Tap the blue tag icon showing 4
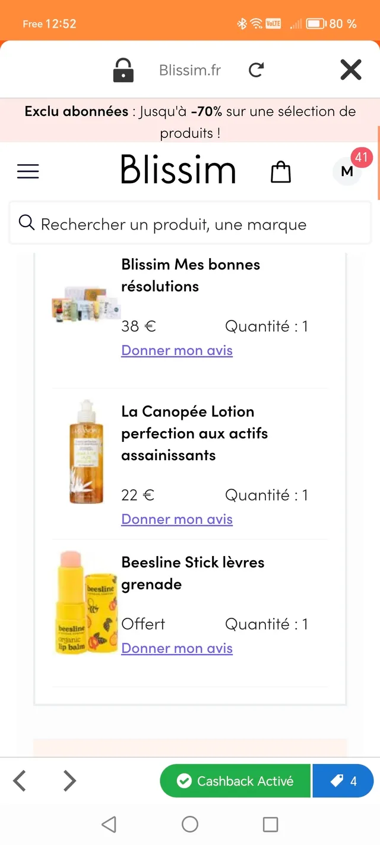Image resolution: width=380 pixels, height=845 pixels. (343, 780)
